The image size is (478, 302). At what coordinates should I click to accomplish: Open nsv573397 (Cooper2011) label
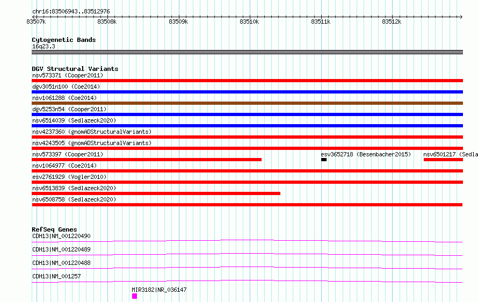68,154
